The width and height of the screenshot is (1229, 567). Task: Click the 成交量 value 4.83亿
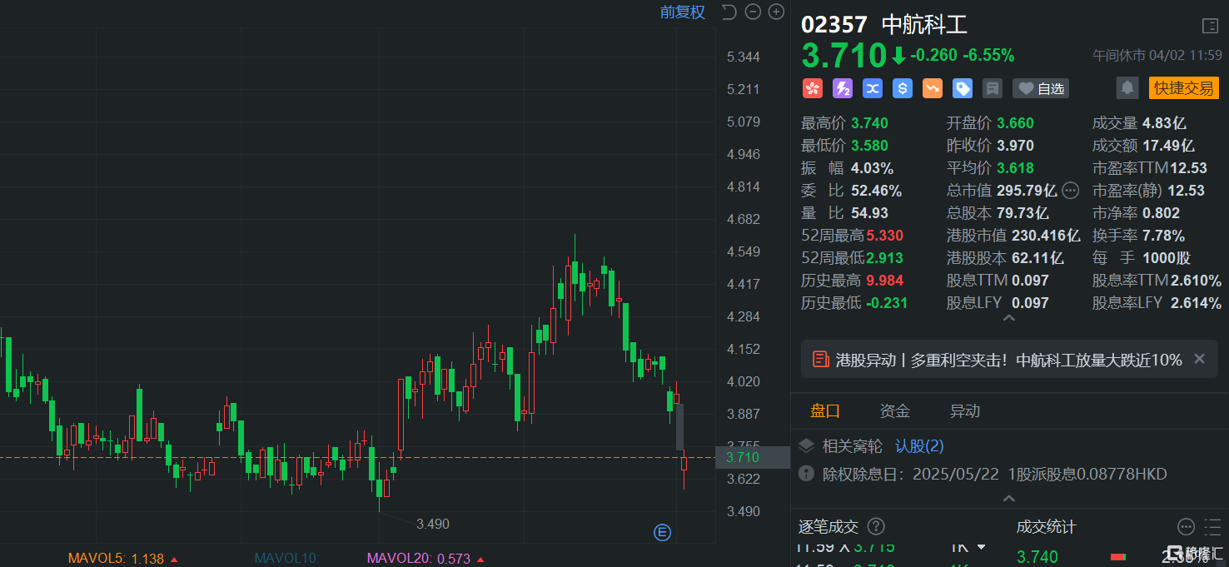click(x=1164, y=123)
